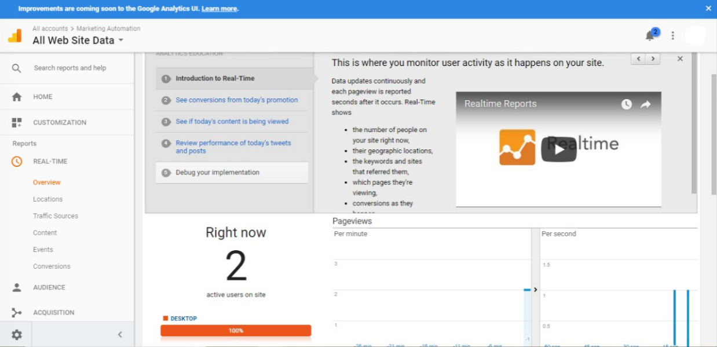Screen dimensions: 717x347
Task: Click the Per second chart label
Action: [558, 234]
